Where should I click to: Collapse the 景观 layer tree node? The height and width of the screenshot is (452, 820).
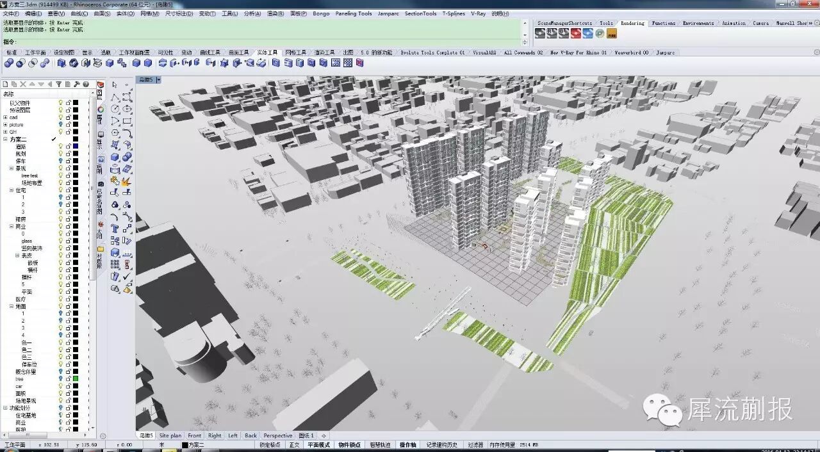coord(12,168)
